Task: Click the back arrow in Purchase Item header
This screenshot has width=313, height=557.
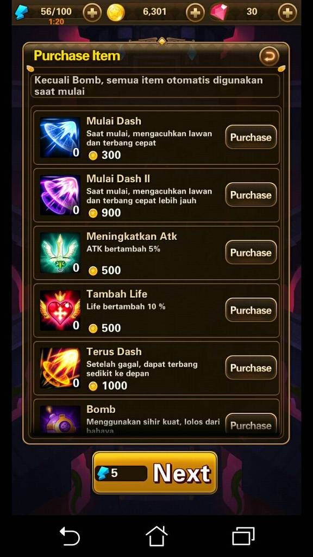Action: pos(269,57)
